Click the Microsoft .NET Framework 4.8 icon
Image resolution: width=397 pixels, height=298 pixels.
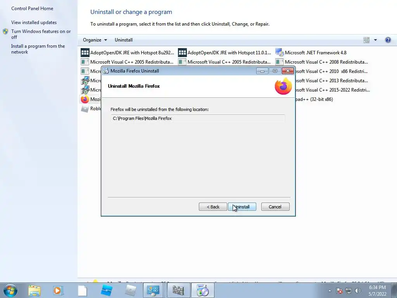pos(280,53)
